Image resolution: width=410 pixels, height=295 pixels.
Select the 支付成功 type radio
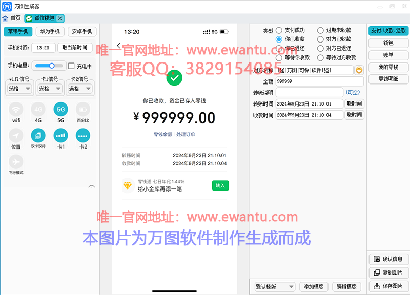point(279,30)
